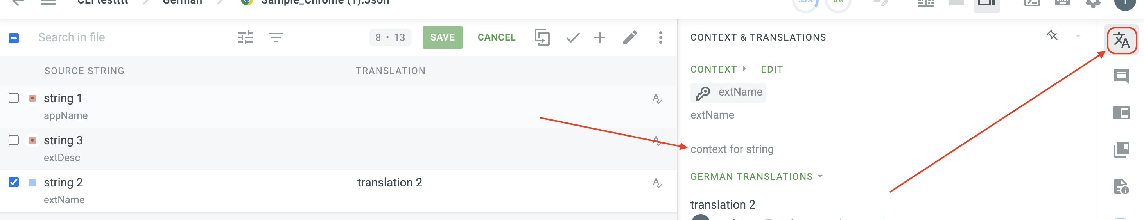Select the German breadcrumb item

(x=182, y=2)
